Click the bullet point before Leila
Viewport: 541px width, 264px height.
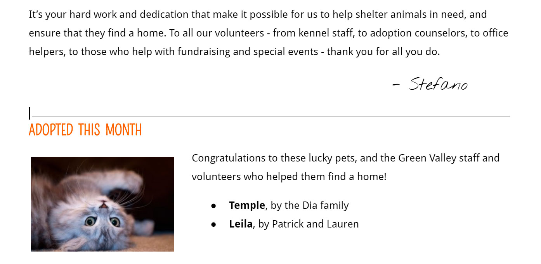click(x=213, y=225)
